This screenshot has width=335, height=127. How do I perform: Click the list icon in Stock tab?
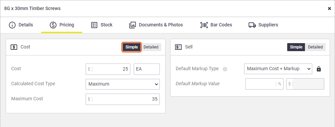pyautogui.click(x=94, y=25)
